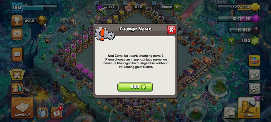Open the shield protection icon

[42, 113]
